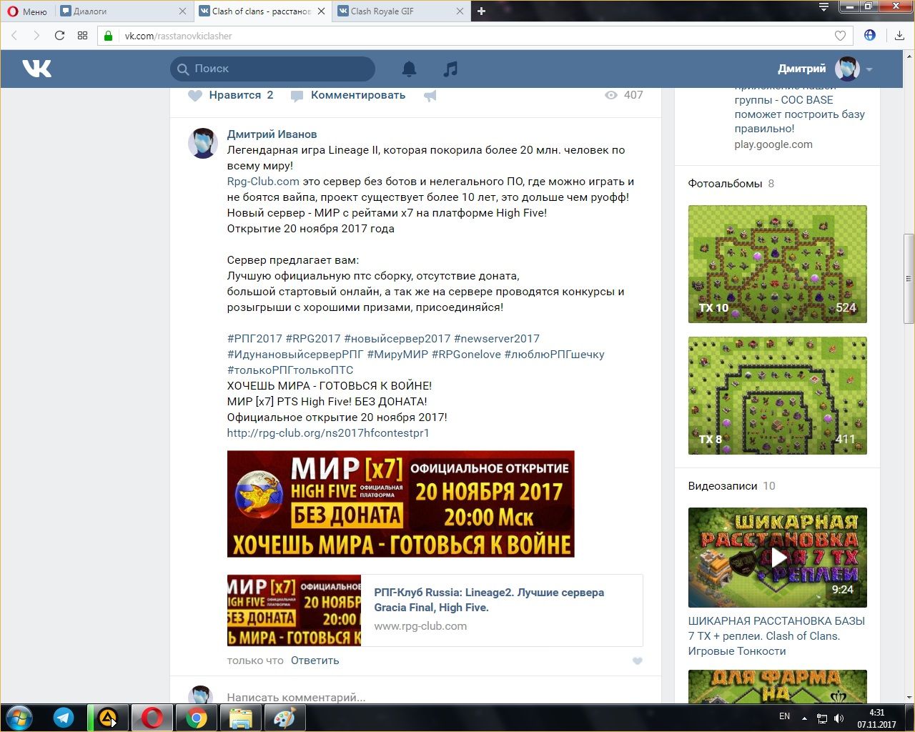Add page to bookmarks heart icon

pyautogui.click(x=841, y=36)
